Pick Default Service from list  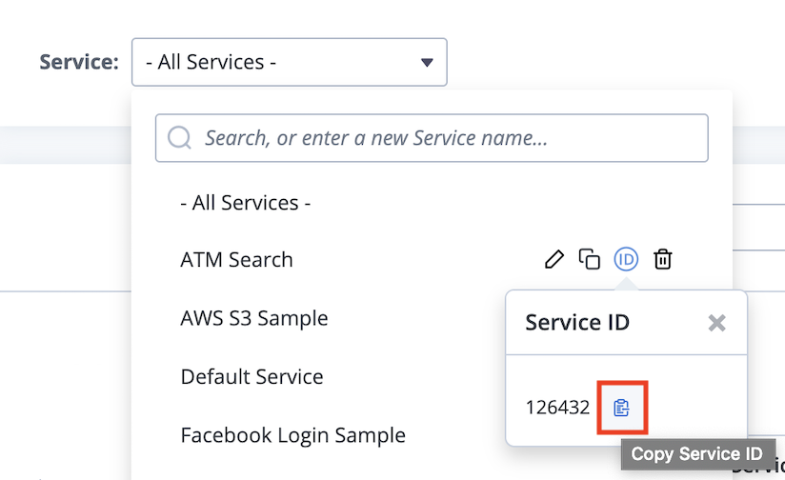coord(252,377)
